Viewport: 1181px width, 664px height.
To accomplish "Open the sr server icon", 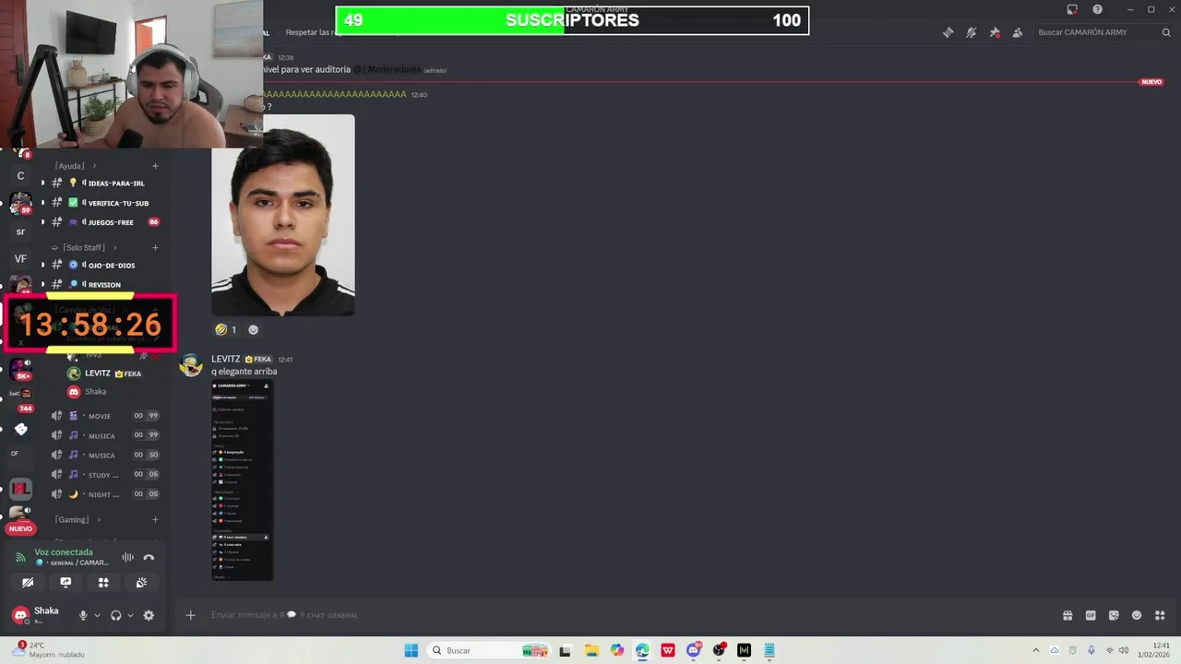I will tap(20, 231).
